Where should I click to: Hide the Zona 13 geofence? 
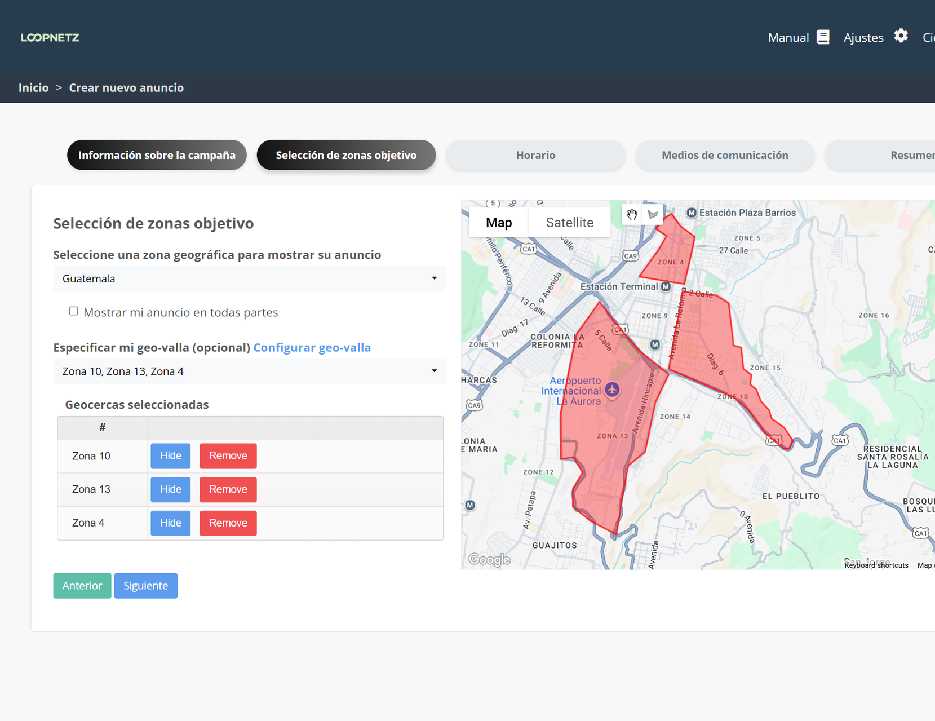click(x=170, y=489)
